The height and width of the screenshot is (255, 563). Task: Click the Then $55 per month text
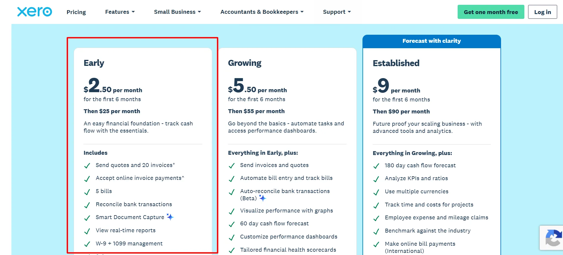click(256, 111)
